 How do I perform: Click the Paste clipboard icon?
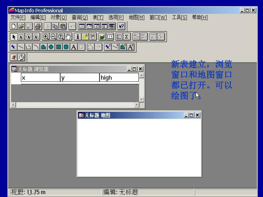[x=63, y=26]
